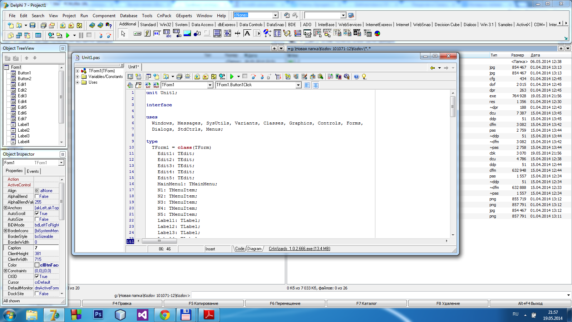Viewport: 572px width, 322px height.
Task: Expand the Uses node in code explorer
Action: (x=77, y=82)
